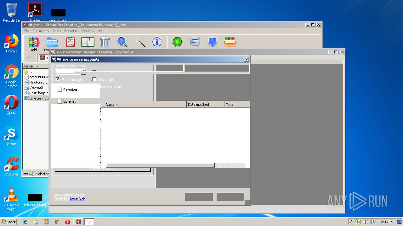The height and width of the screenshot is (226, 403).
Task: Open CCleaner desktop shortcut
Action: click(11, 166)
